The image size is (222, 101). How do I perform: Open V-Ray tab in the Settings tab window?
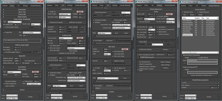click(x=146, y=5)
